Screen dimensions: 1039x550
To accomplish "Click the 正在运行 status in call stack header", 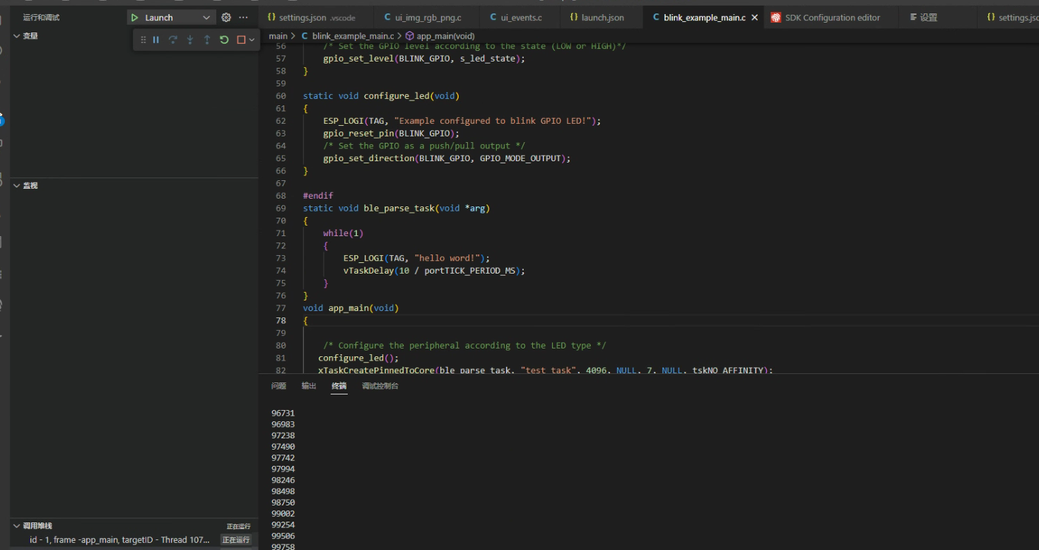I will tap(238, 527).
